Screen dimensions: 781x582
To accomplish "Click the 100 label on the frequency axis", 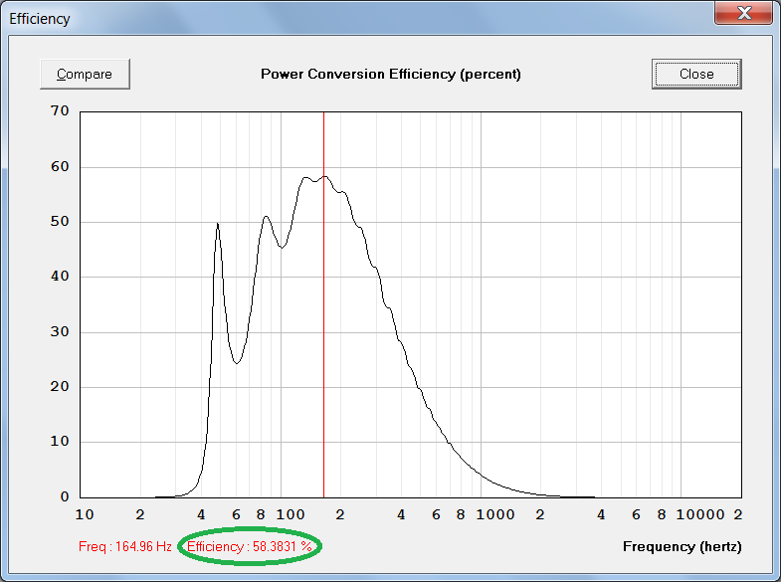I will point(291,514).
